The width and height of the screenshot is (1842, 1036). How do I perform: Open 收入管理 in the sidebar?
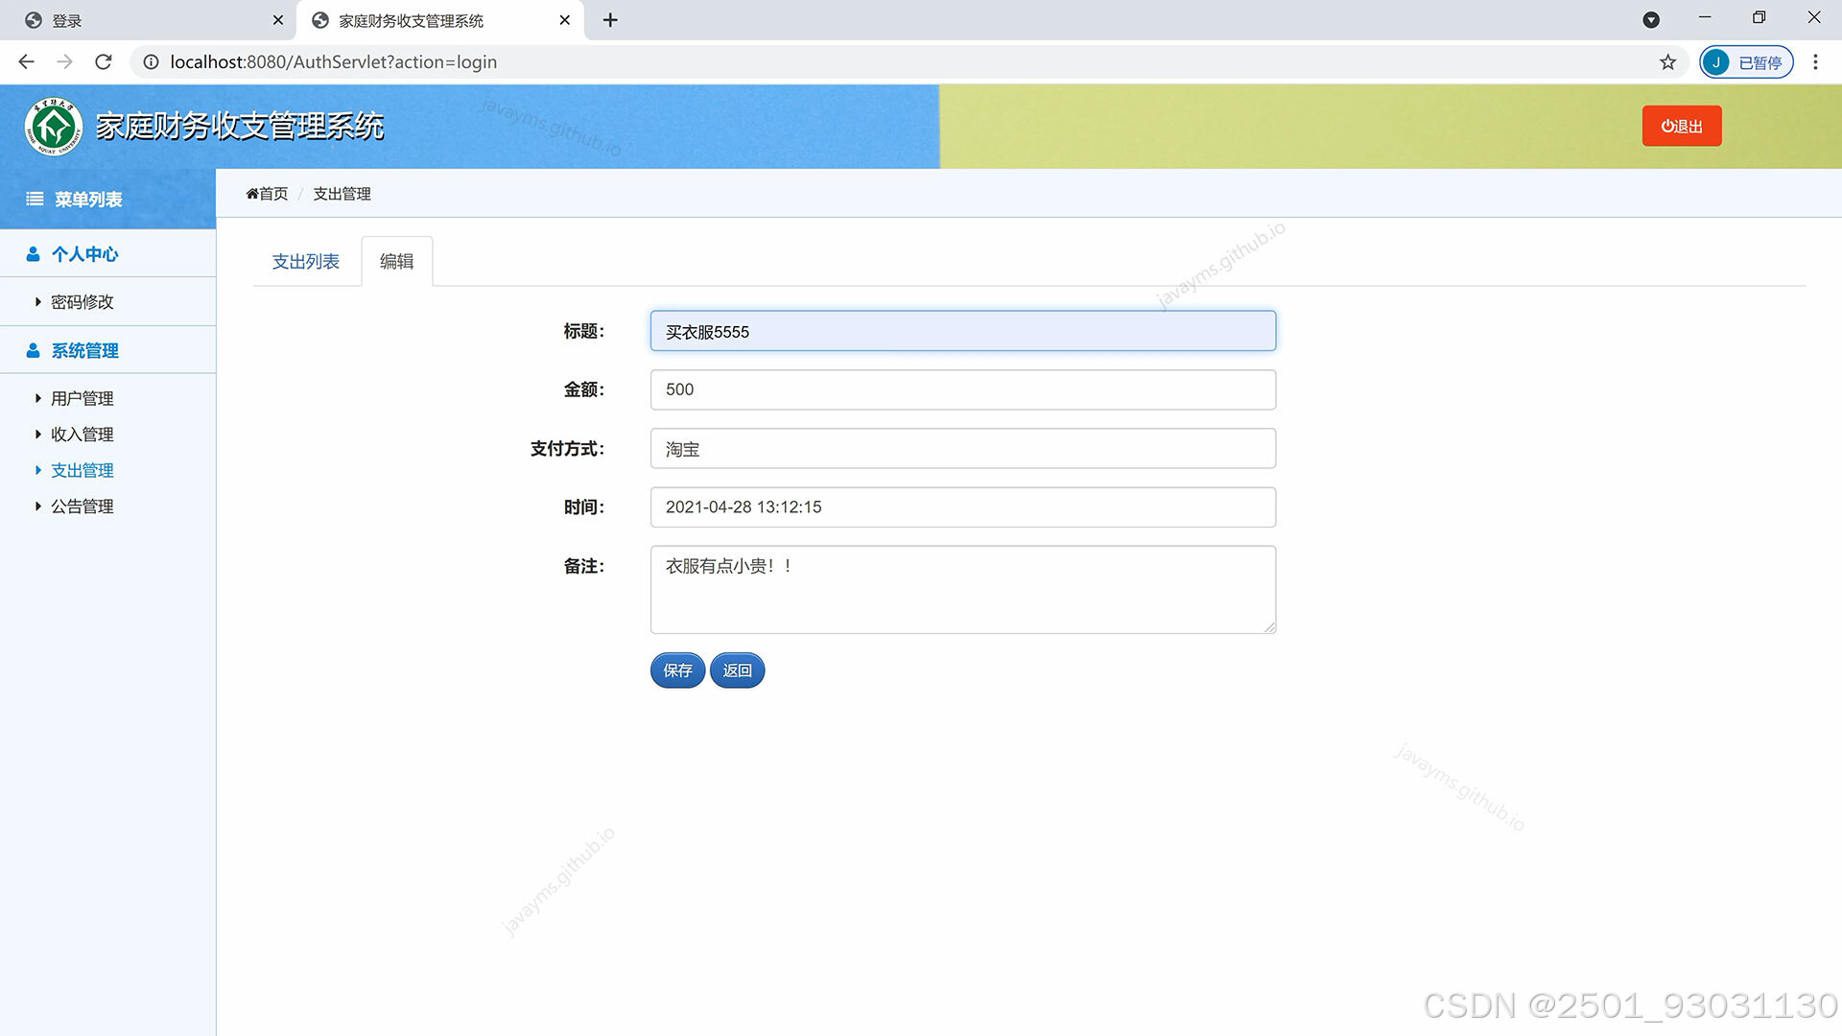click(x=83, y=435)
